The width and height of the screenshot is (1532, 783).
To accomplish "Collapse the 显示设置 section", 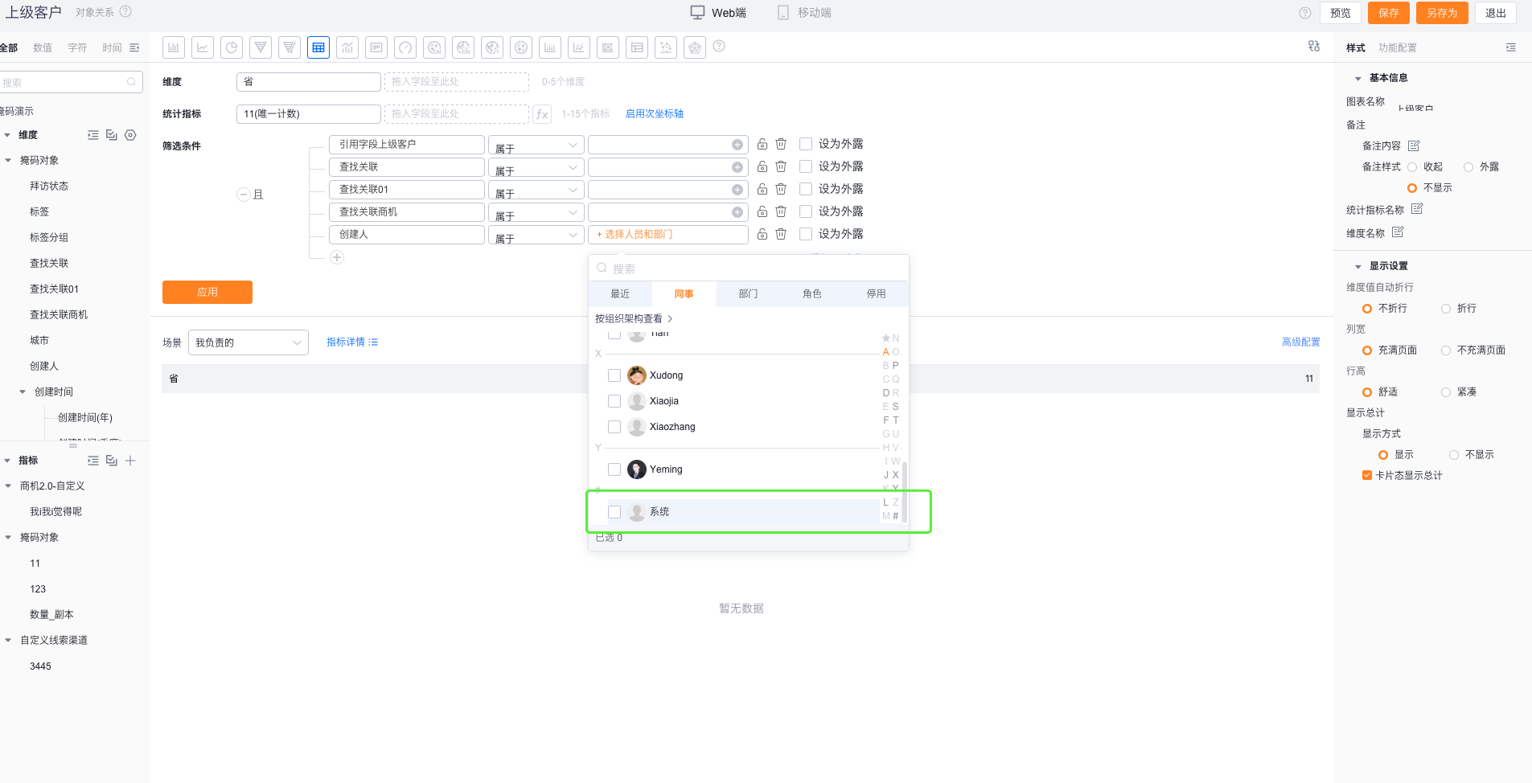I will (1359, 265).
